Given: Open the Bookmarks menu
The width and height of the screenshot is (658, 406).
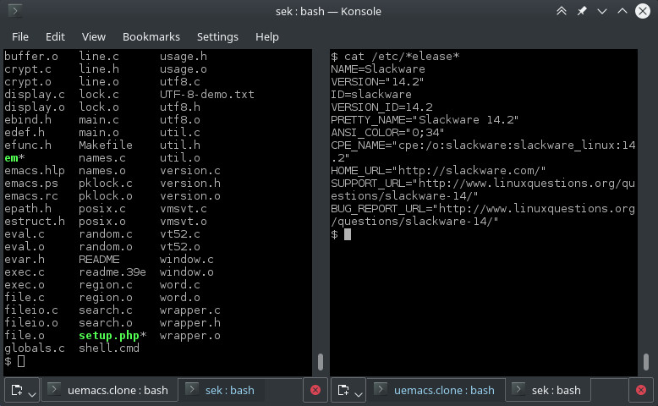Looking at the screenshot, I should pyautogui.click(x=151, y=37).
